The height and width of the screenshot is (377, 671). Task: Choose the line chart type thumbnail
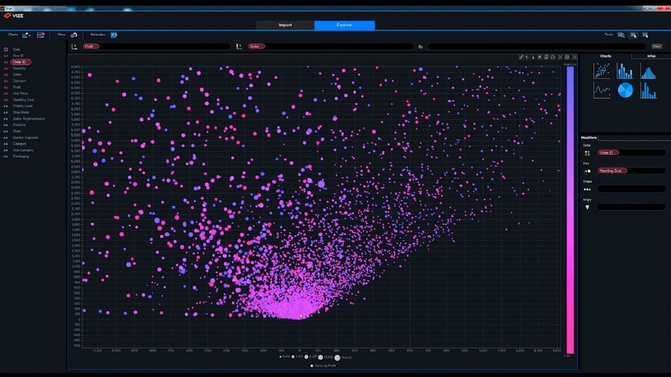[601, 90]
